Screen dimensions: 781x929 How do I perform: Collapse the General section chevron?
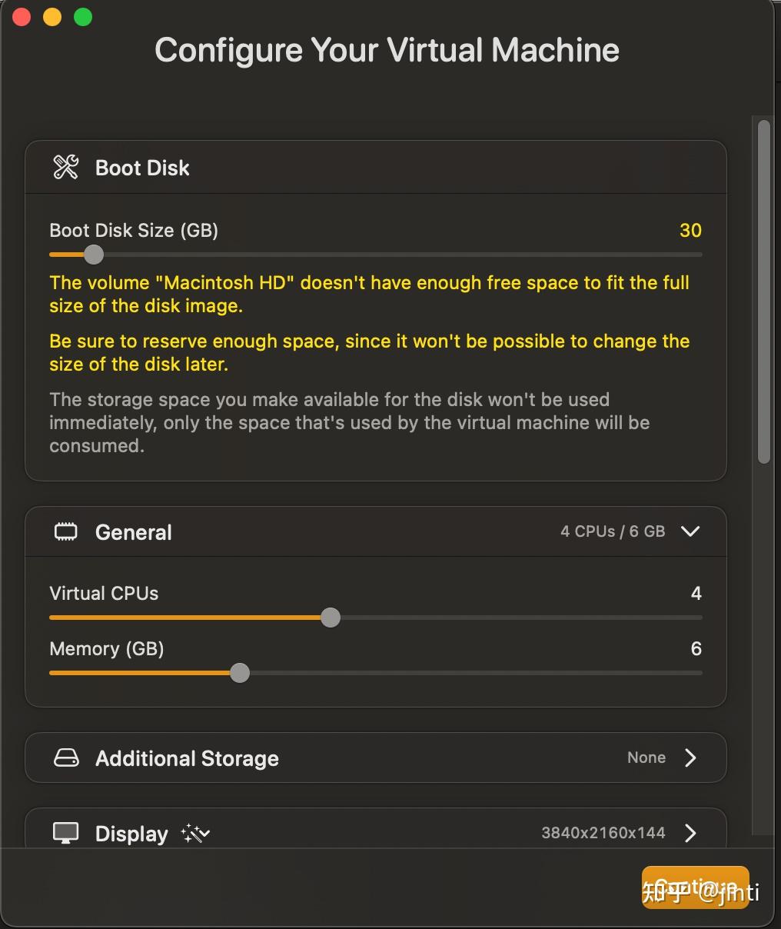[x=690, y=531]
